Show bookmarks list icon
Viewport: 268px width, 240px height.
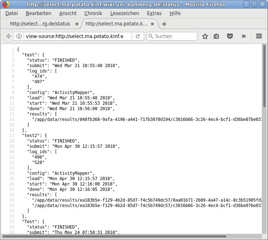click(x=216, y=36)
